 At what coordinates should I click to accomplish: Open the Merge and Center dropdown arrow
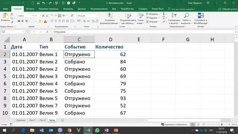tap(75, 21)
